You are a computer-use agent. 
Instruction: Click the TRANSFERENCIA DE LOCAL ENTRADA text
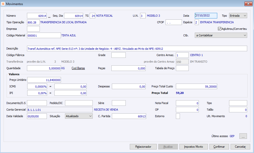(x=63, y=22)
